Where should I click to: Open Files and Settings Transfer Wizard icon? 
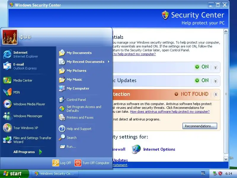click(x=7, y=140)
